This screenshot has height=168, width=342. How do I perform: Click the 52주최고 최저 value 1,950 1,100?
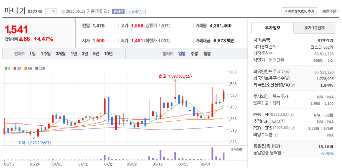click(x=322, y=104)
